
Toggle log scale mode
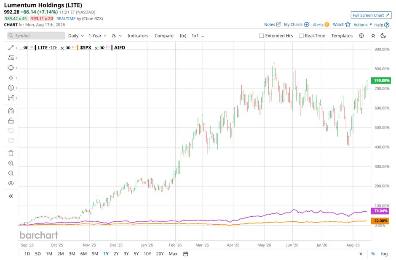coord(384,254)
